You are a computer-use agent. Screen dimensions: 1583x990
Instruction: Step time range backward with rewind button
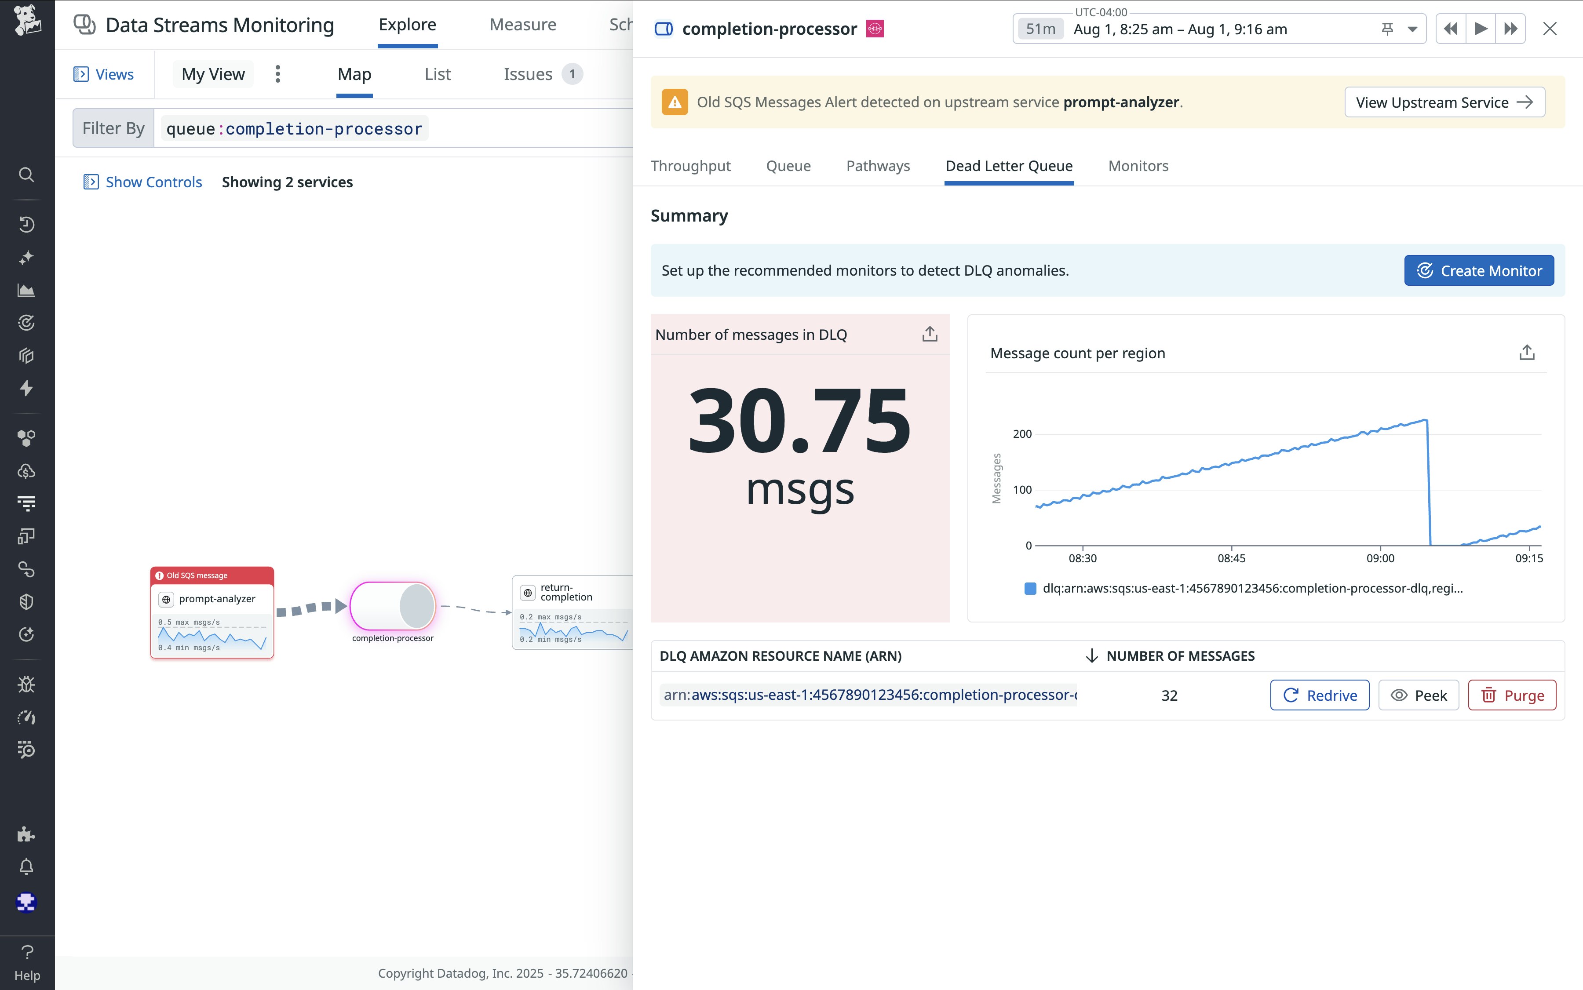(x=1450, y=29)
